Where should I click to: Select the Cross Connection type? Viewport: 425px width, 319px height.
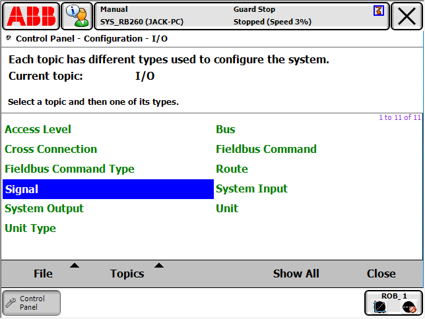(x=51, y=149)
